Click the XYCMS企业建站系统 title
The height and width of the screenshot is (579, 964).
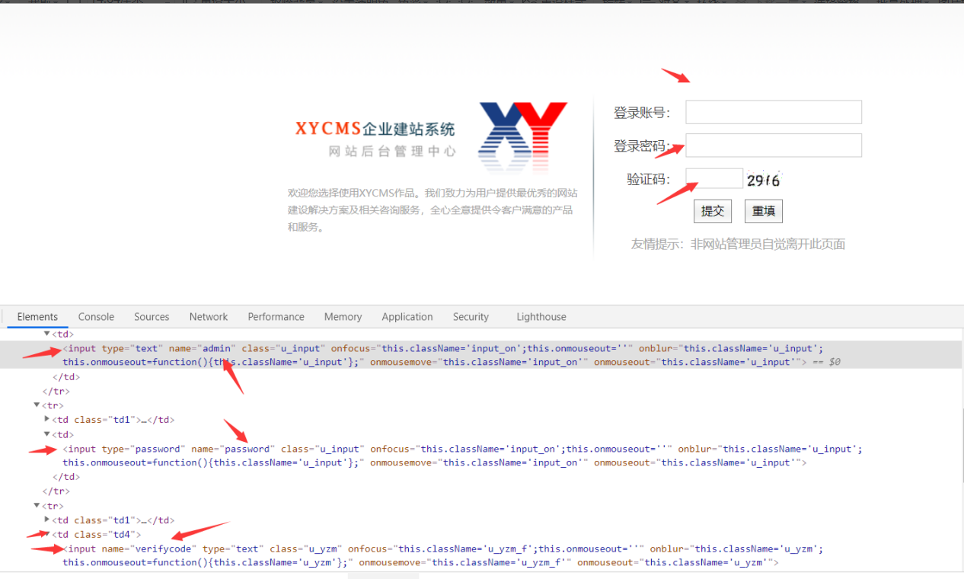click(x=375, y=128)
